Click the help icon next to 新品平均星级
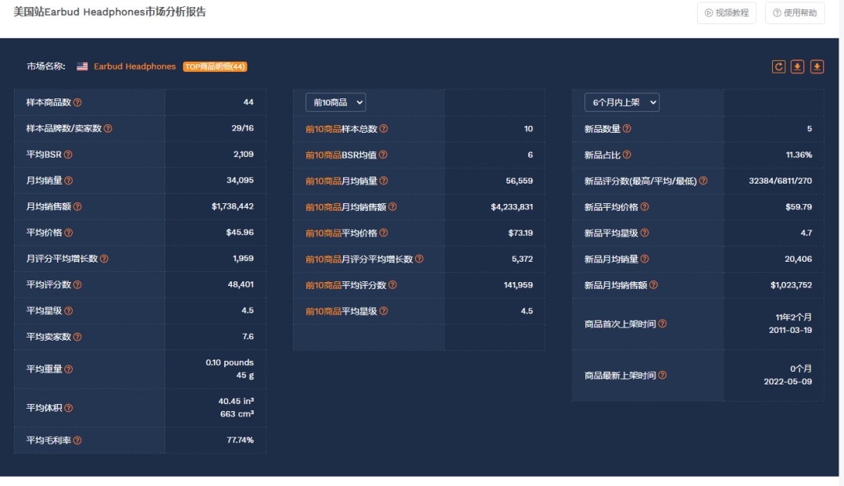Viewport: 844px width, 486px height. (645, 233)
